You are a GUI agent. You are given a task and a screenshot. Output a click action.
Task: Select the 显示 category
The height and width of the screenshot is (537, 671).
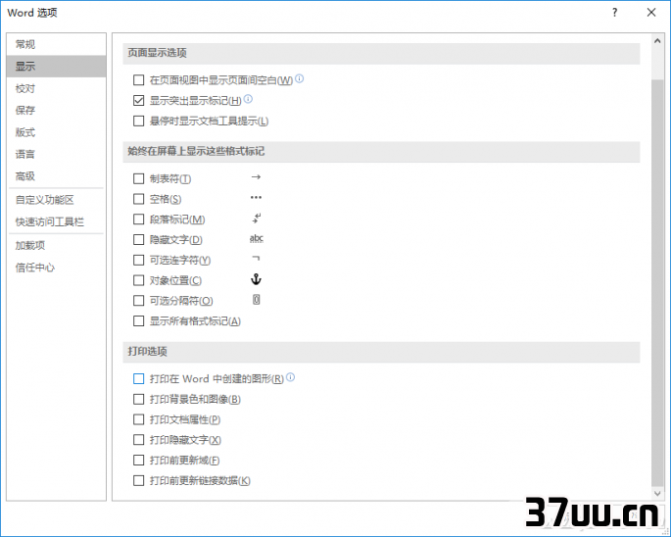56,67
